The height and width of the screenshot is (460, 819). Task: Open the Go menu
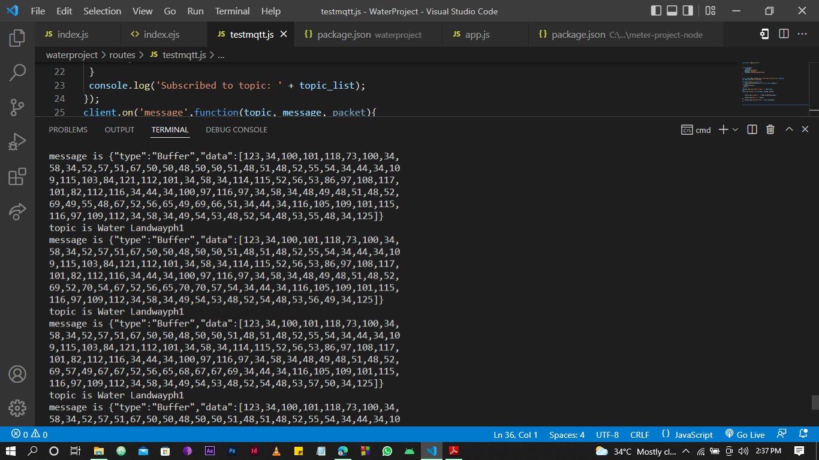point(170,11)
